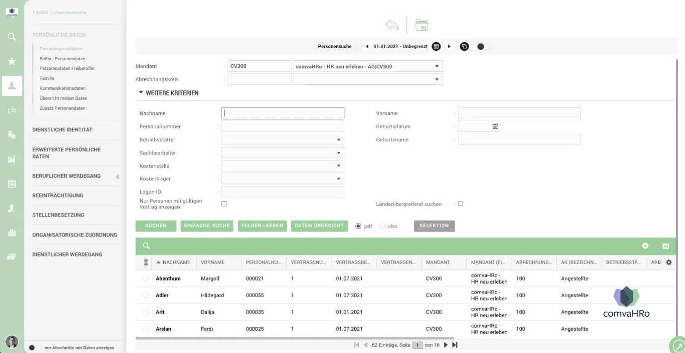Open favorites star icon in sidebar
685x353 pixels.
point(12,61)
